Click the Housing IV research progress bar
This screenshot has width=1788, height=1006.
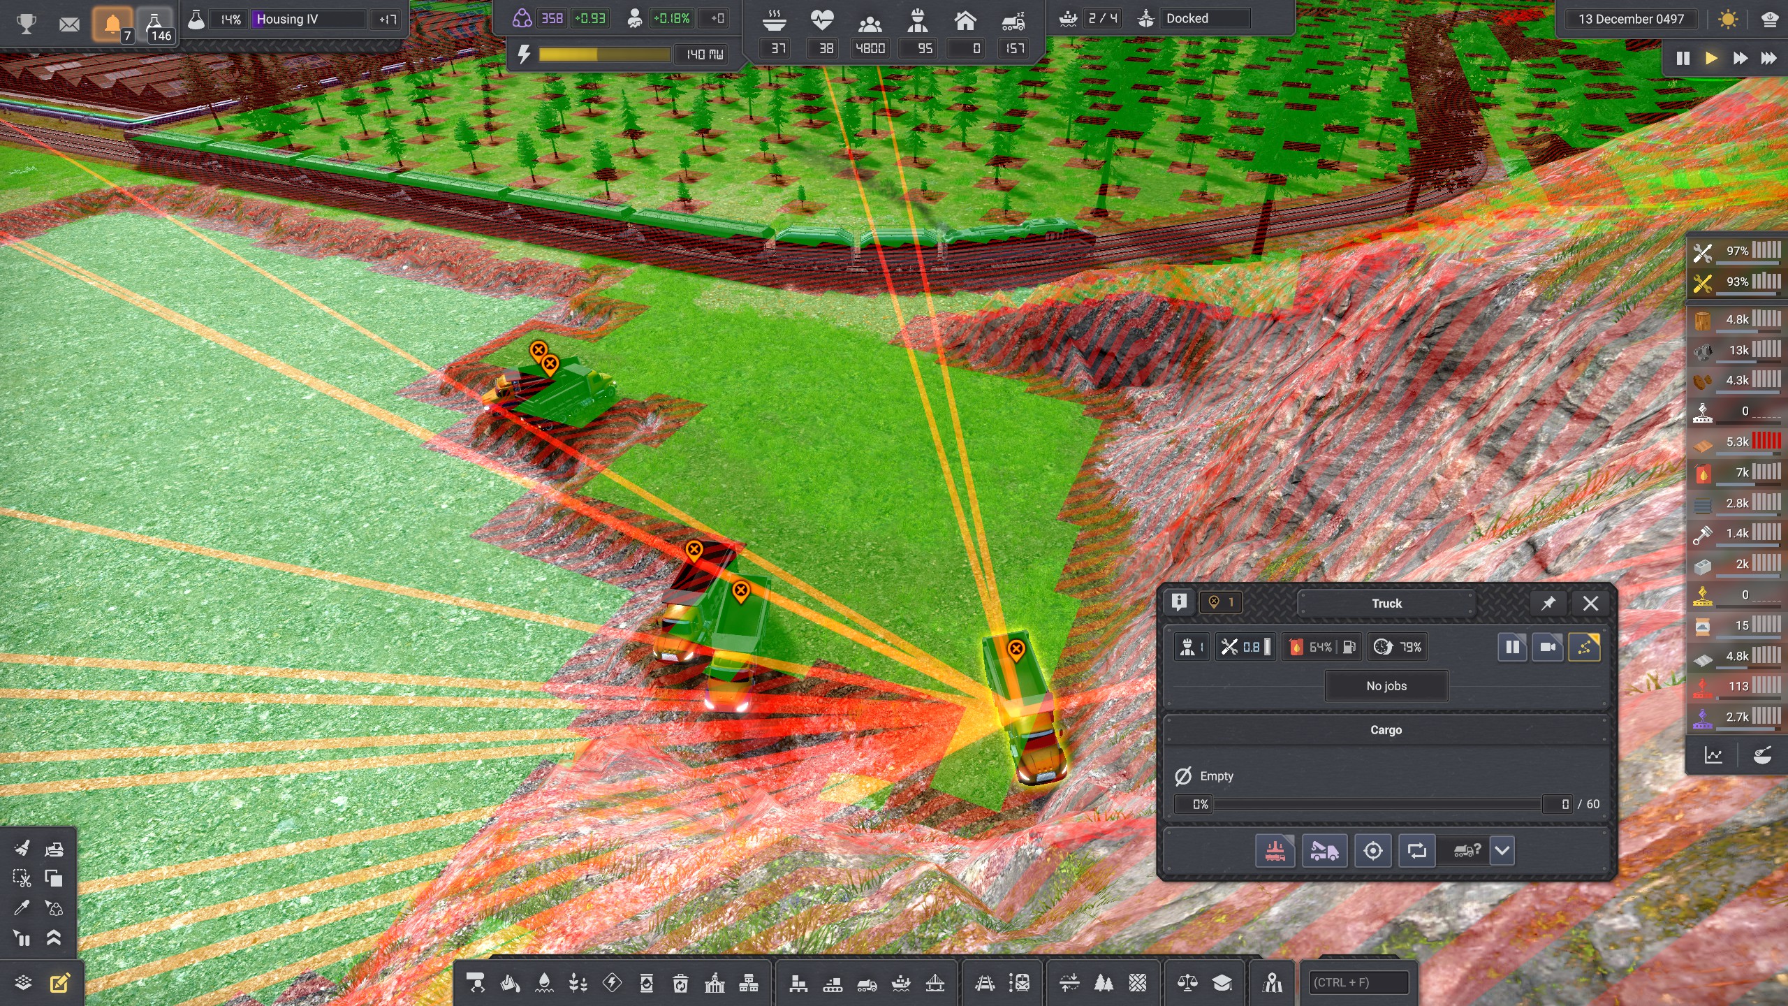pyautogui.click(x=309, y=20)
